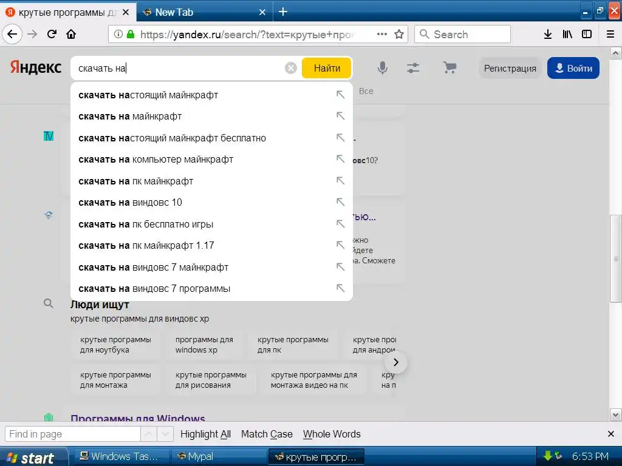
Task: Close the крутые программы tab
Action: click(x=126, y=12)
